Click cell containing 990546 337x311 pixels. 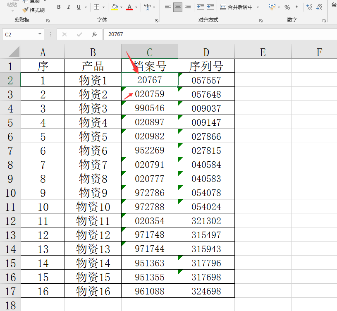click(x=150, y=108)
